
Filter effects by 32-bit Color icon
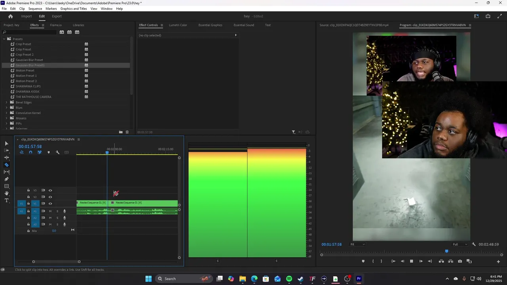pos(69,32)
